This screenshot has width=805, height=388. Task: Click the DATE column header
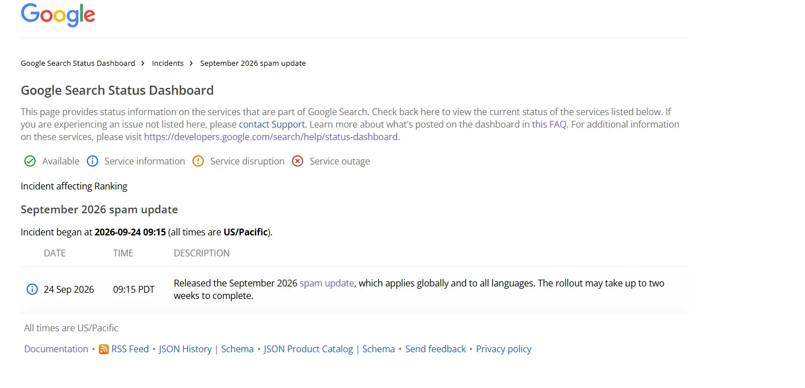coord(55,253)
